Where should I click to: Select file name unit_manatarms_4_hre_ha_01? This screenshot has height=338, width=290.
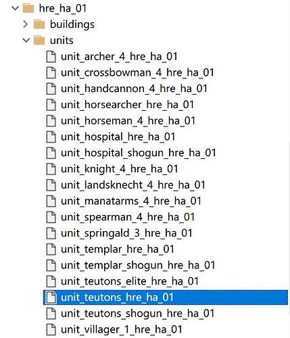click(131, 201)
